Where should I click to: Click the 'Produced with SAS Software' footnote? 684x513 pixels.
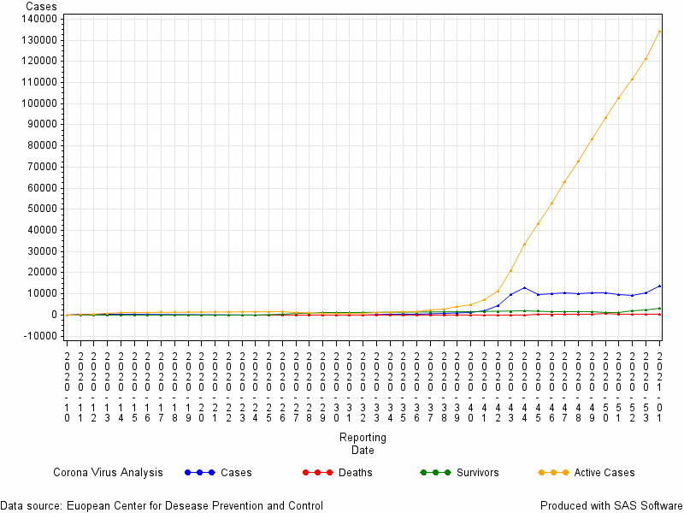click(x=611, y=506)
